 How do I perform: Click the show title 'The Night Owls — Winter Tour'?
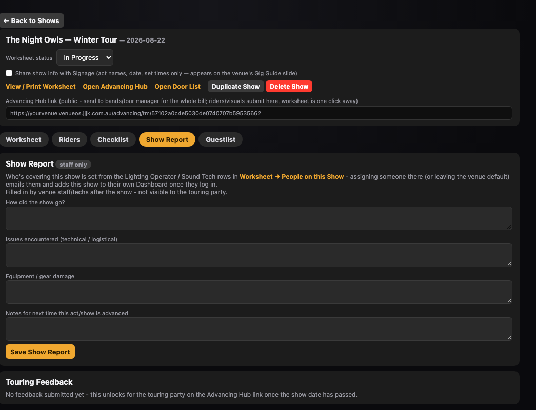coord(62,40)
